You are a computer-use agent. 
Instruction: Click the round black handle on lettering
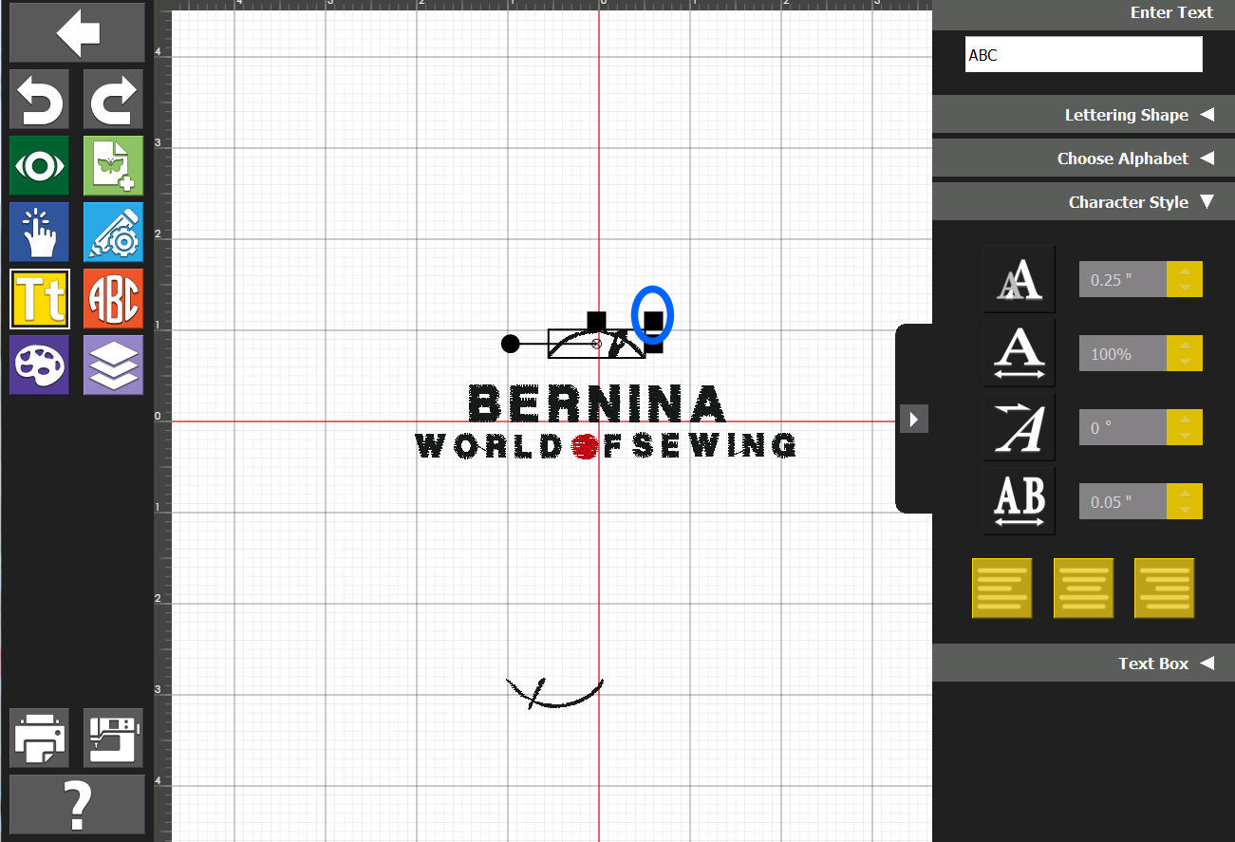(511, 344)
